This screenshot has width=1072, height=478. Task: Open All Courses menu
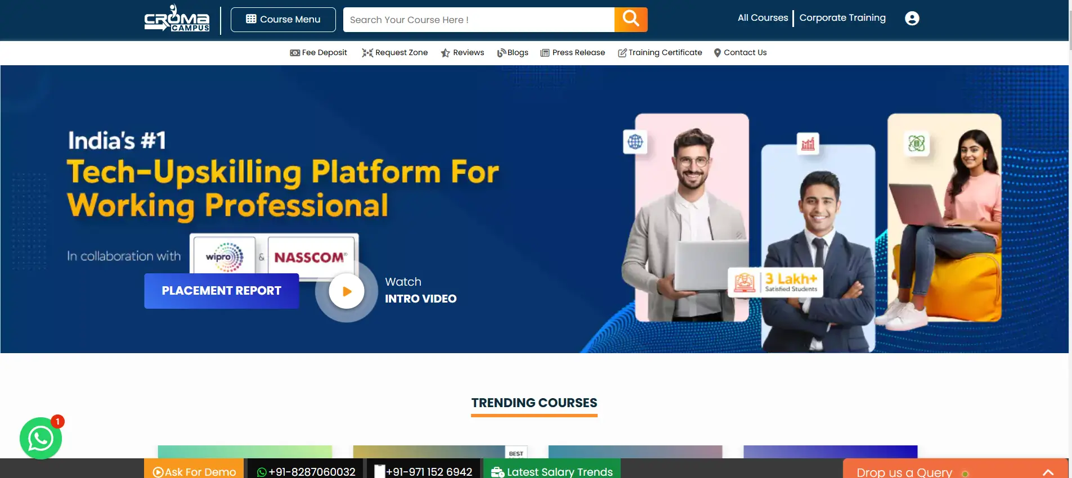coord(762,18)
